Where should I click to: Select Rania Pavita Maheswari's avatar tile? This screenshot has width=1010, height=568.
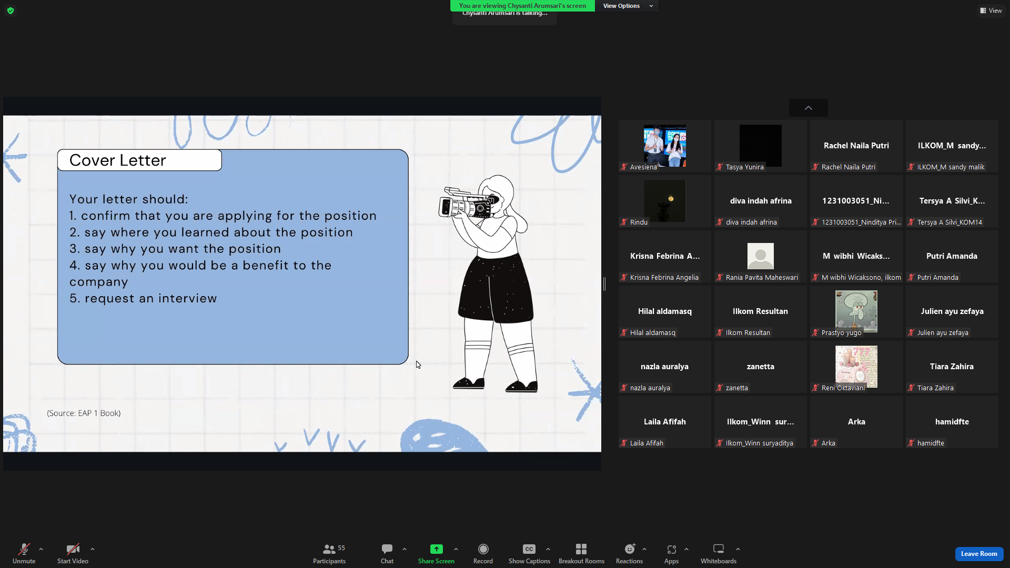(x=761, y=256)
